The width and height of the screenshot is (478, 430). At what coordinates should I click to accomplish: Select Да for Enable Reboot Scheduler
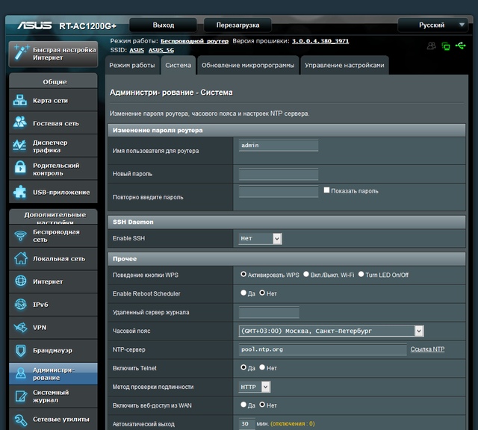pos(243,293)
